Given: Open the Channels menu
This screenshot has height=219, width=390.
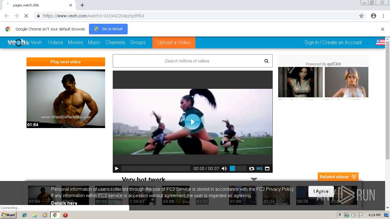Looking at the screenshot, I should [x=115, y=42].
